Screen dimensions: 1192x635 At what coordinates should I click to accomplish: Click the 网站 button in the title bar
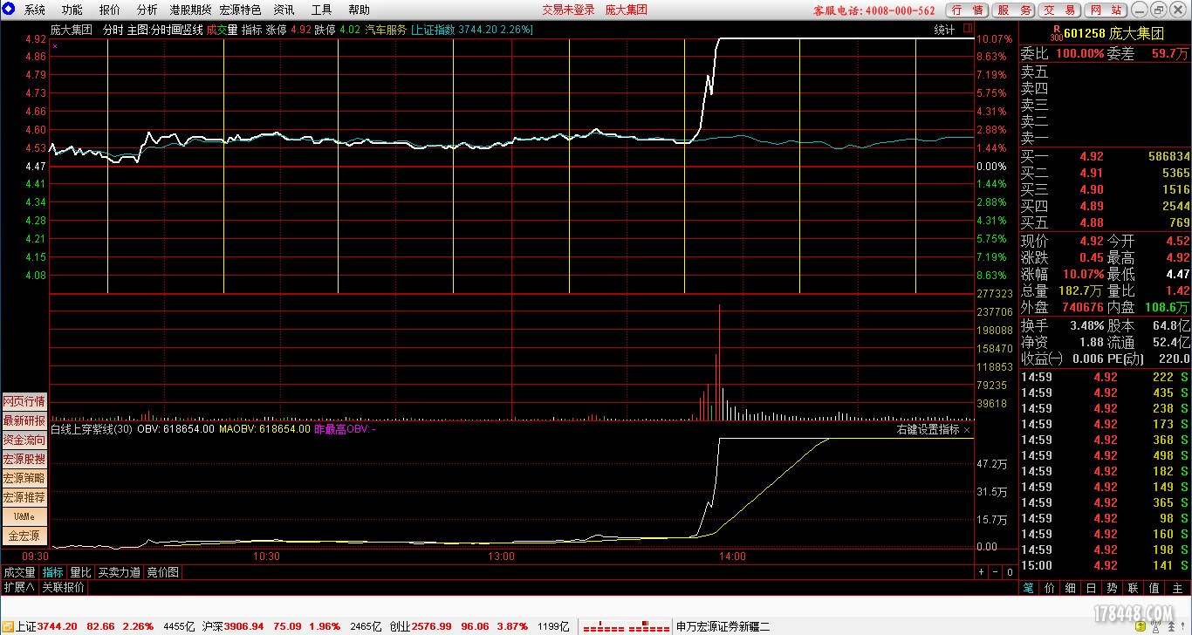pyautogui.click(x=1106, y=10)
